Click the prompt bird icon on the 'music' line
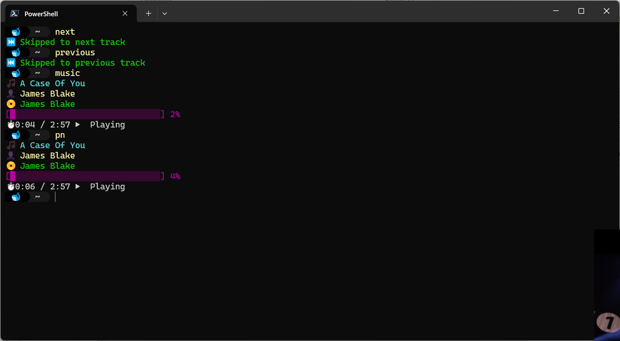 (16, 73)
